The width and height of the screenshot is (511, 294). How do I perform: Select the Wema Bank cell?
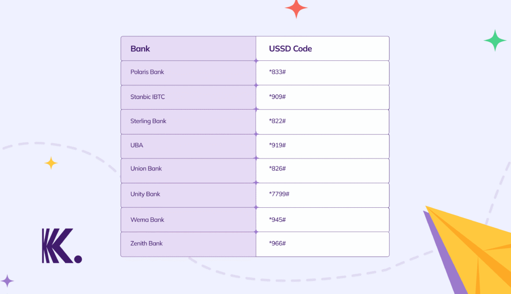pyautogui.click(x=188, y=220)
